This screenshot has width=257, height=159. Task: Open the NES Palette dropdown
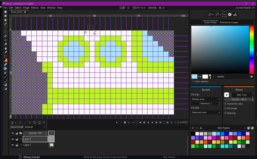pos(225,128)
